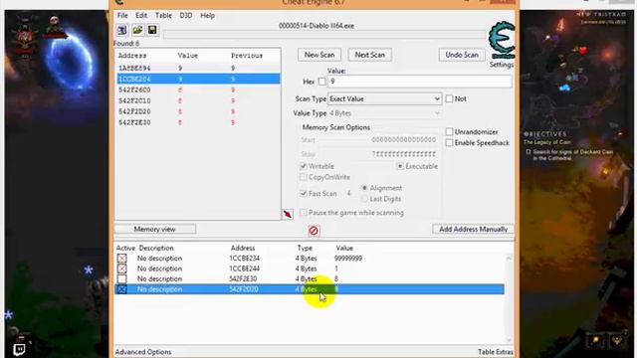
Task: Click the Start address field
Action: pos(404,139)
